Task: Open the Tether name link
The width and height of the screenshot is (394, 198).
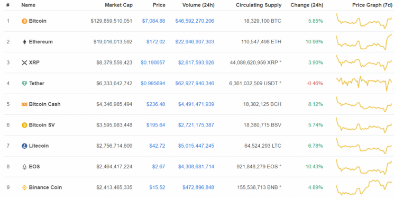Action: click(36, 83)
